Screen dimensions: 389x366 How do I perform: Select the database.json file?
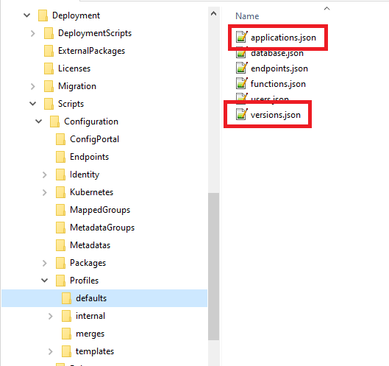(270, 53)
